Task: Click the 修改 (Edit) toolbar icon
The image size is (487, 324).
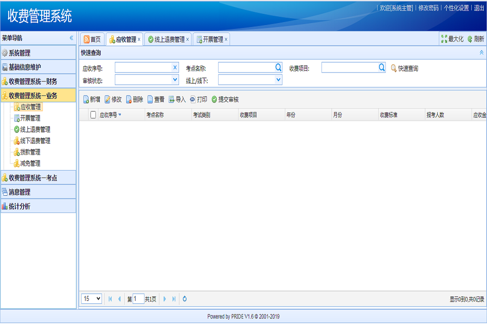Action: click(x=108, y=100)
